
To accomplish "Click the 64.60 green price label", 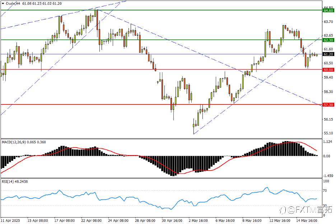I will (328, 10).
